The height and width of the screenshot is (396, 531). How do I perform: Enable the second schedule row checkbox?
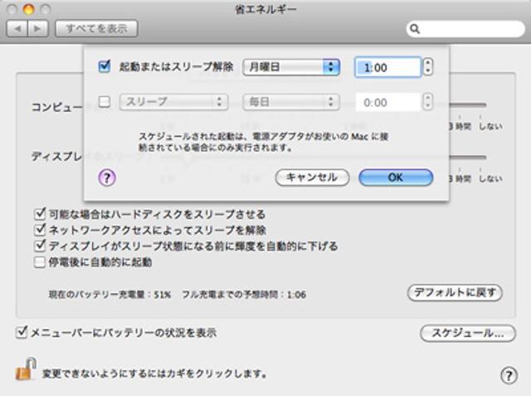pyautogui.click(x=105, y=102)
